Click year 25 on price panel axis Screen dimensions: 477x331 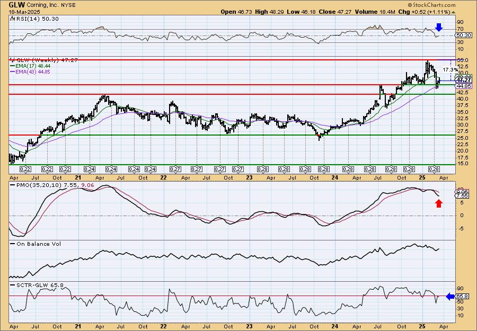click(422, 177)
